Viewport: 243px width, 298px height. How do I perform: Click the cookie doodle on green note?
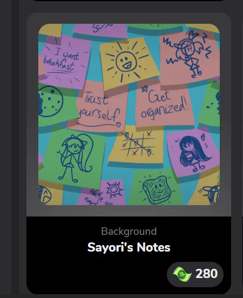click(50, 101)
